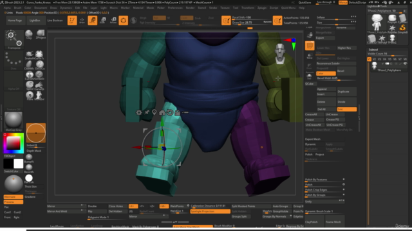Open the Dots stroke type selector
Viewport: 412px width, 231px height.
pyautogui.click(x=14, y=60)
